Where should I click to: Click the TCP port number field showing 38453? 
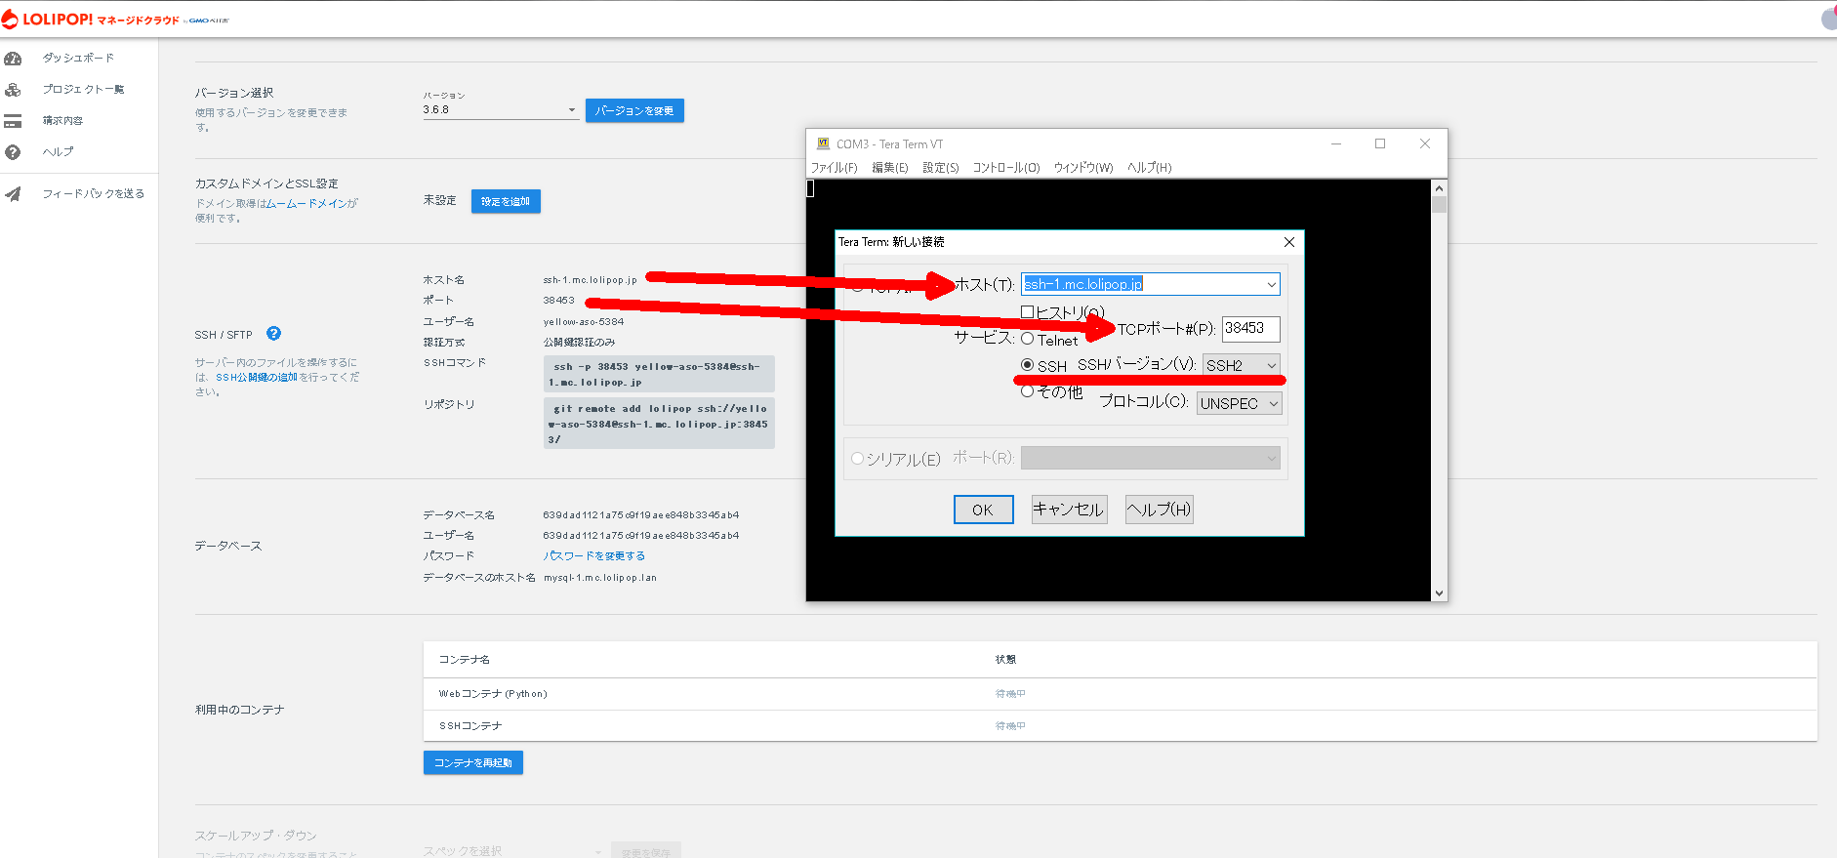[1250, 329]
